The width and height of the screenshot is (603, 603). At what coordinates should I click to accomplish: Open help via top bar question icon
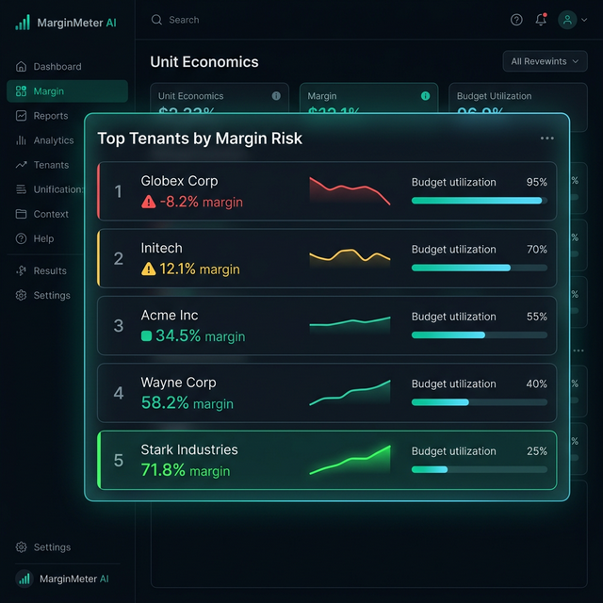[516, 20]
